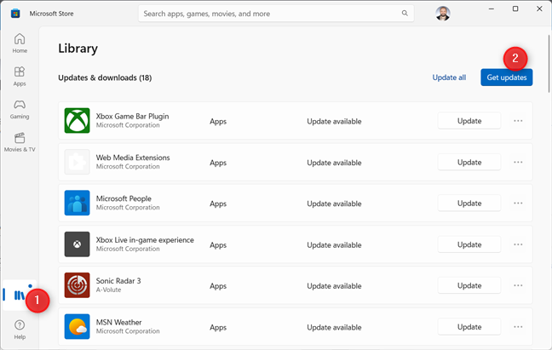The width and height of the screenshot is (552, 350).
Task: Click the Microsoft People app icon
Action: click(78, 203)
